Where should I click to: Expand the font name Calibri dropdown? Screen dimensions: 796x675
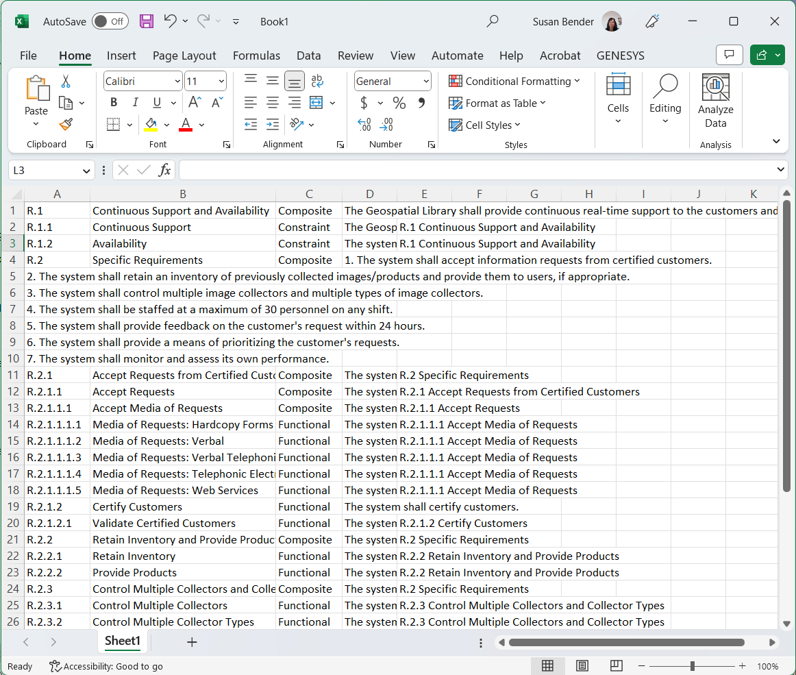pos(177,82)
